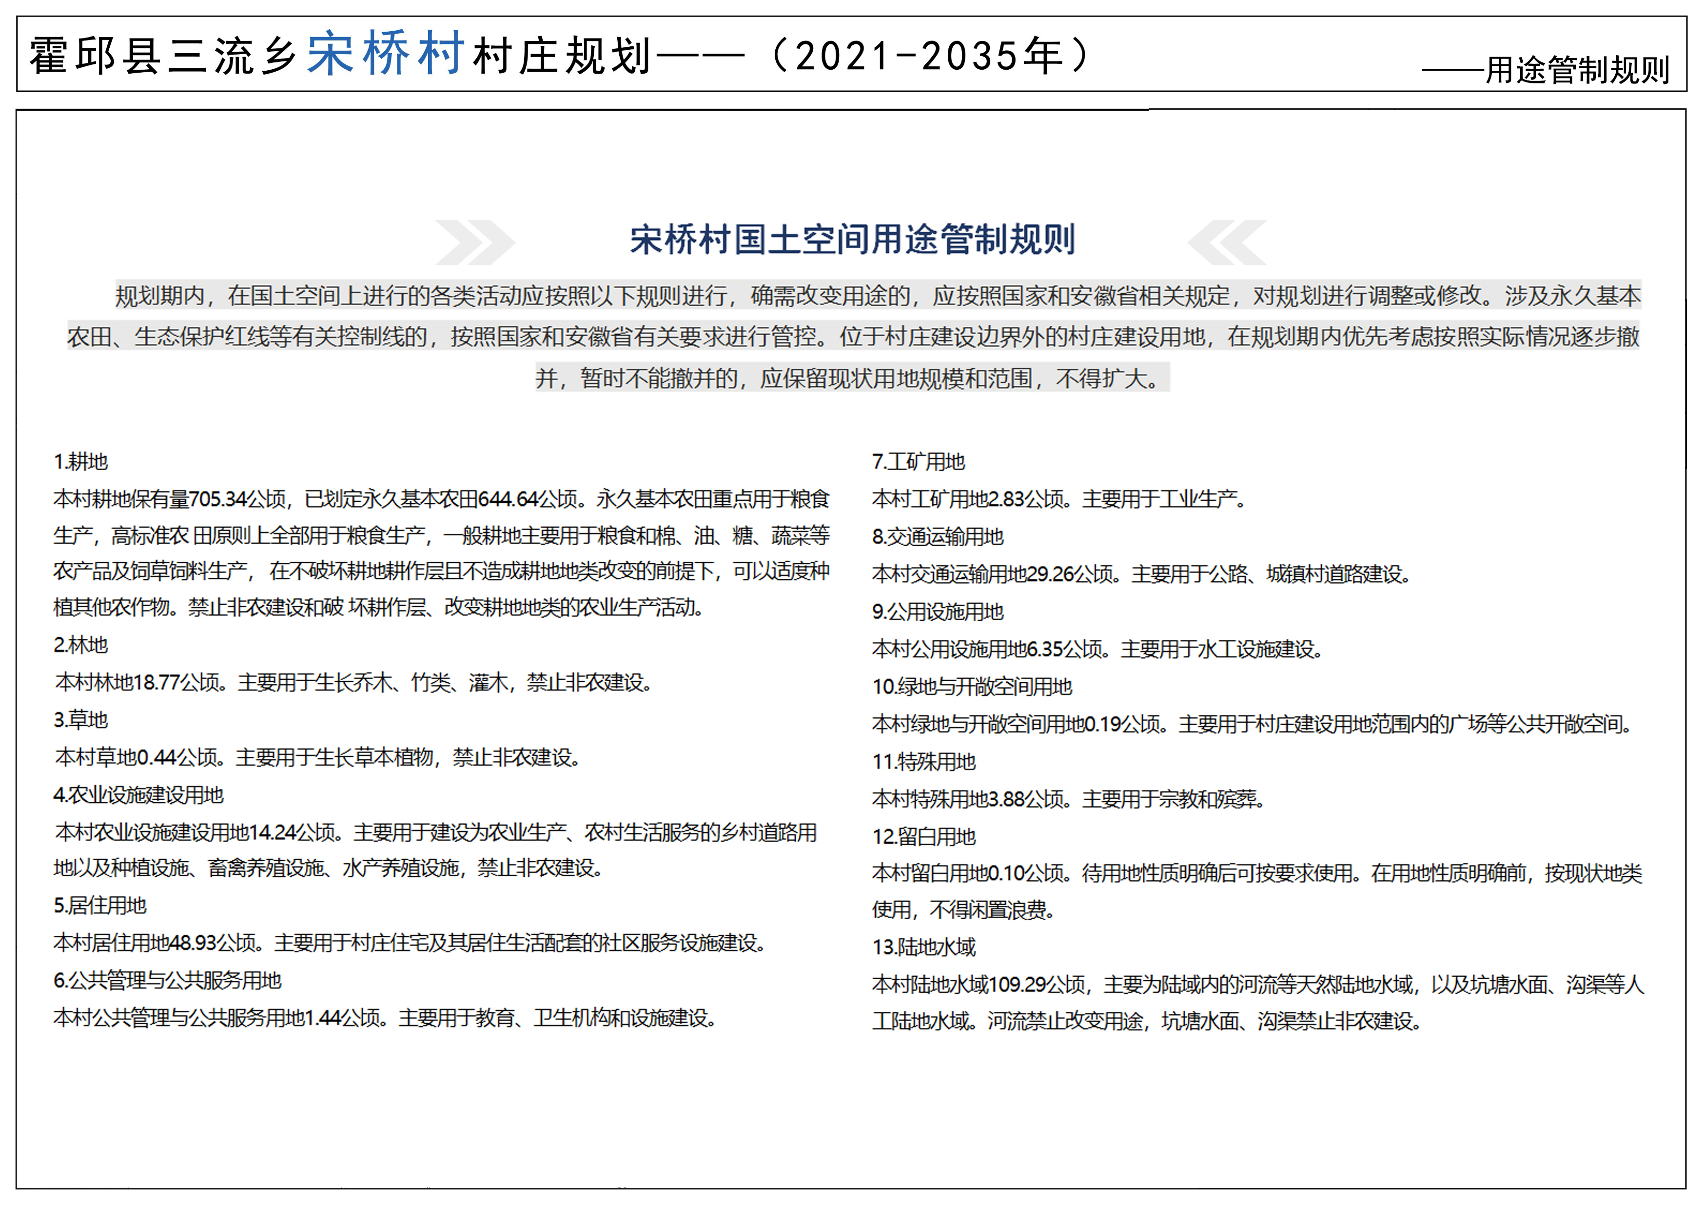Click the heading 4.农业设施建设用地
The height and width of the screenshot is (1205, 1704).
click(139, 794)
